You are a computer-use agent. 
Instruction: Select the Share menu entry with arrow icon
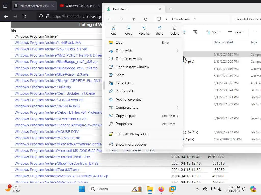pyautogui.click(x=144, y=75)
